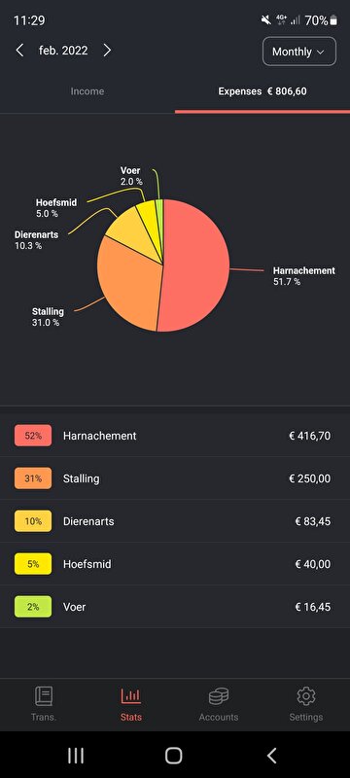Tap the Android recent apps icon
Viewport: 350px width, 778px height.
pyautogui.click(x=76, y=756)
